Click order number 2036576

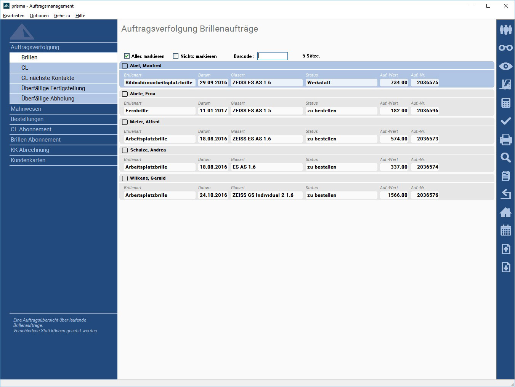pyautogui.click(x=425, y=195)
